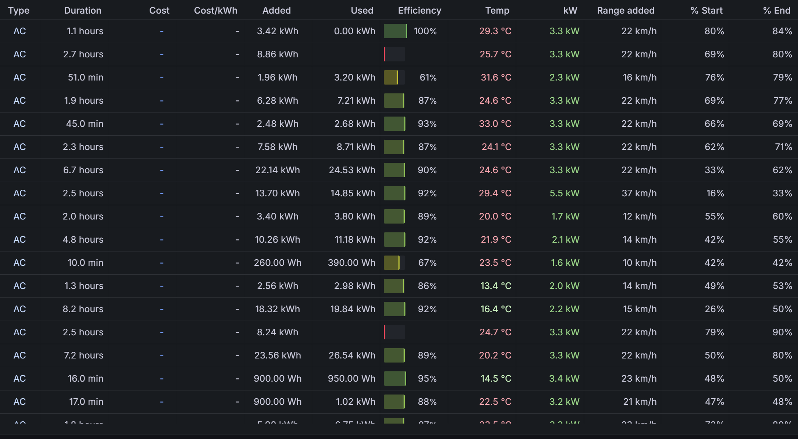
Task: Sort table by Efficiency column header
Action: coord(419,10)
